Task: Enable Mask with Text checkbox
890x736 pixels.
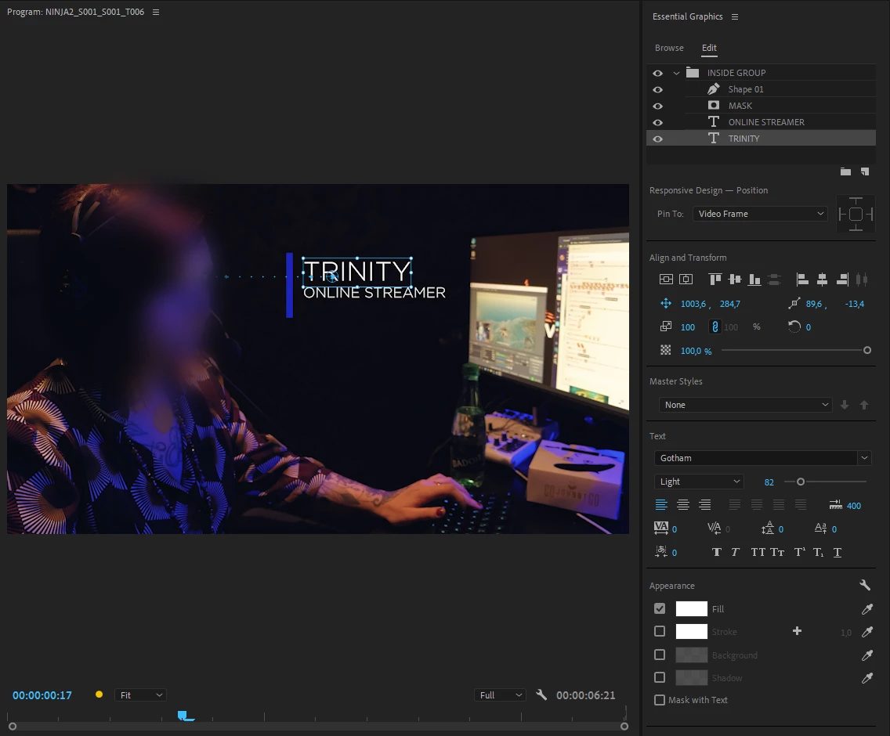Action: [x=660, y=700]
